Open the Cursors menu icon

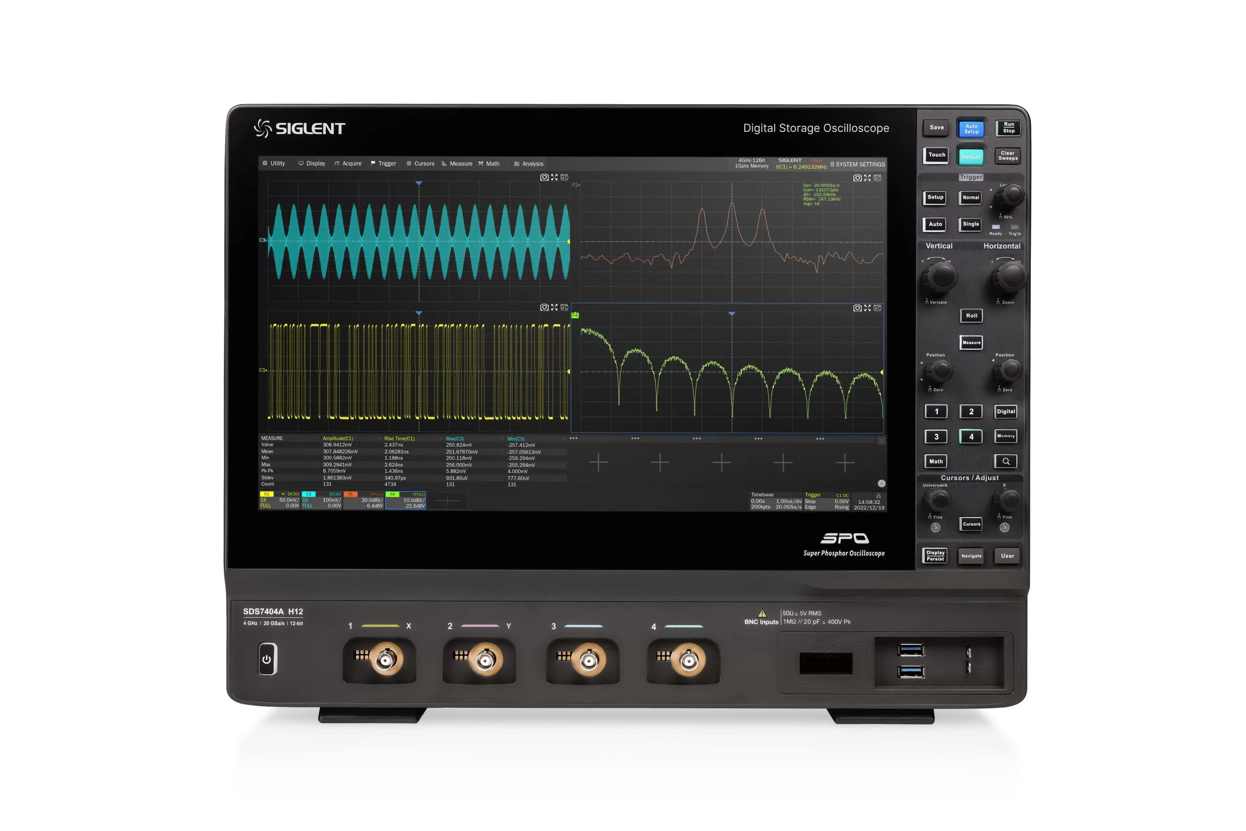pyautogui.click(x=422, y=163)
